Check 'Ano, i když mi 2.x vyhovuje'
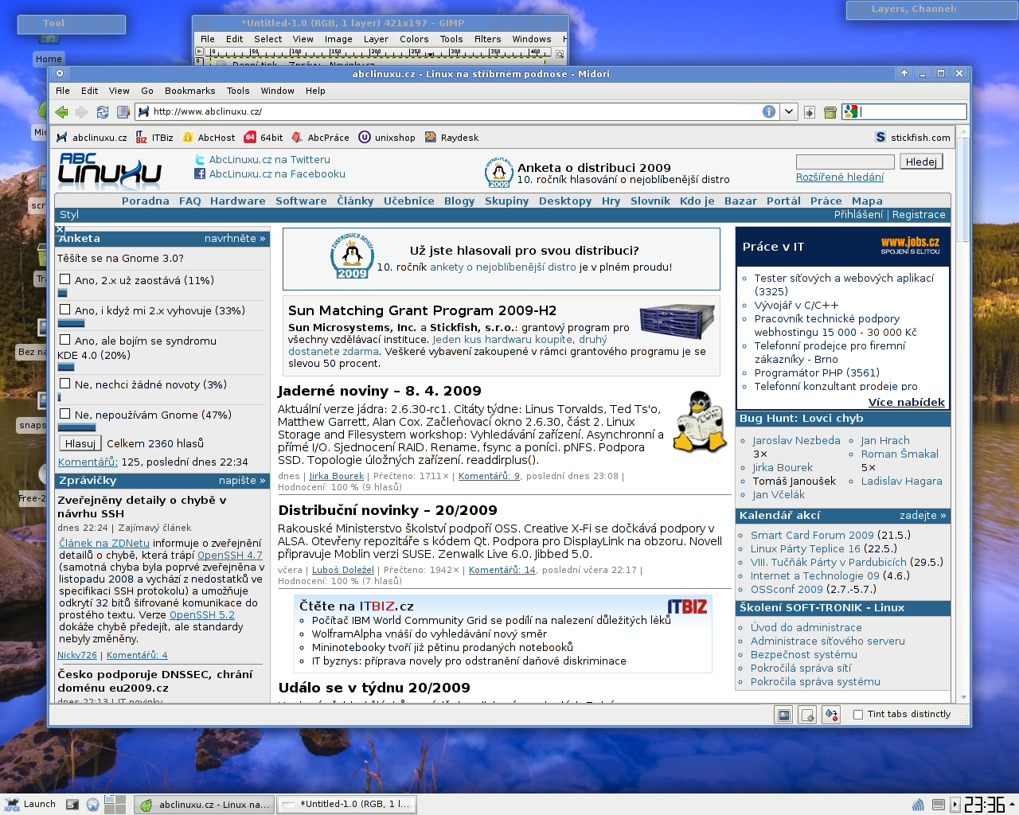The image size is (1019, 815). [65, 310]
